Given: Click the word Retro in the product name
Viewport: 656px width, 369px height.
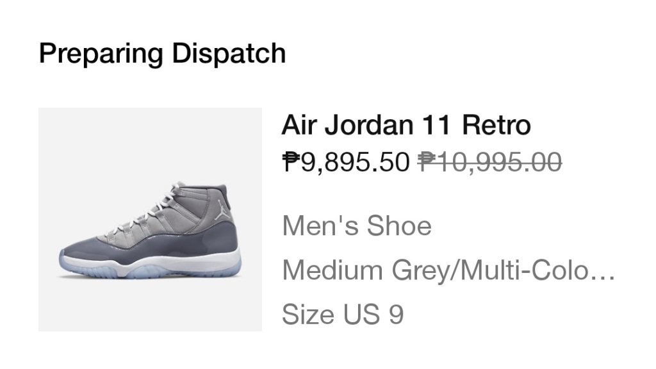Looking at the screenshot, I should click(x=496, y=124).
